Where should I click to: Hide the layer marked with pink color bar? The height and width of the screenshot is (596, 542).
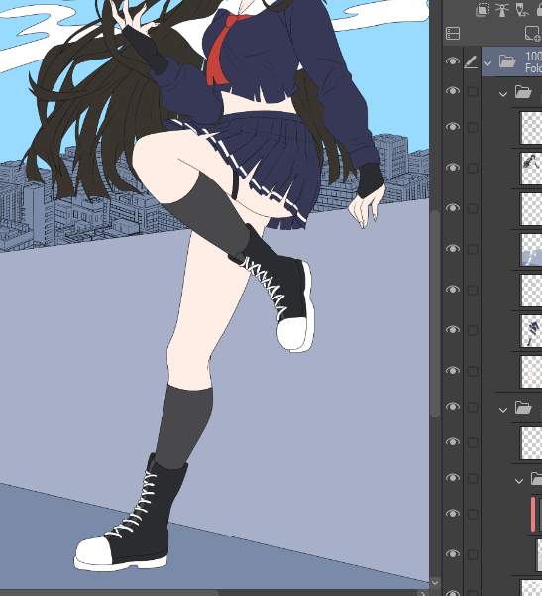(453, 514)
